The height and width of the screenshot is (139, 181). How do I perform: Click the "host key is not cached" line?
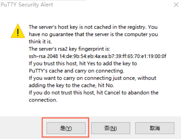click(93, 27)
